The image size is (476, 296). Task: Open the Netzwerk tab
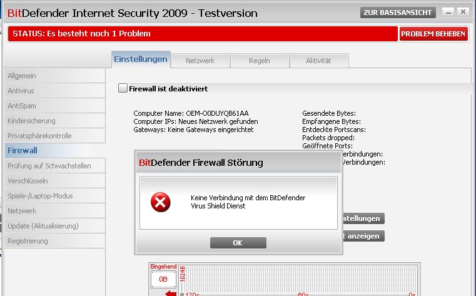coord(200,61)
